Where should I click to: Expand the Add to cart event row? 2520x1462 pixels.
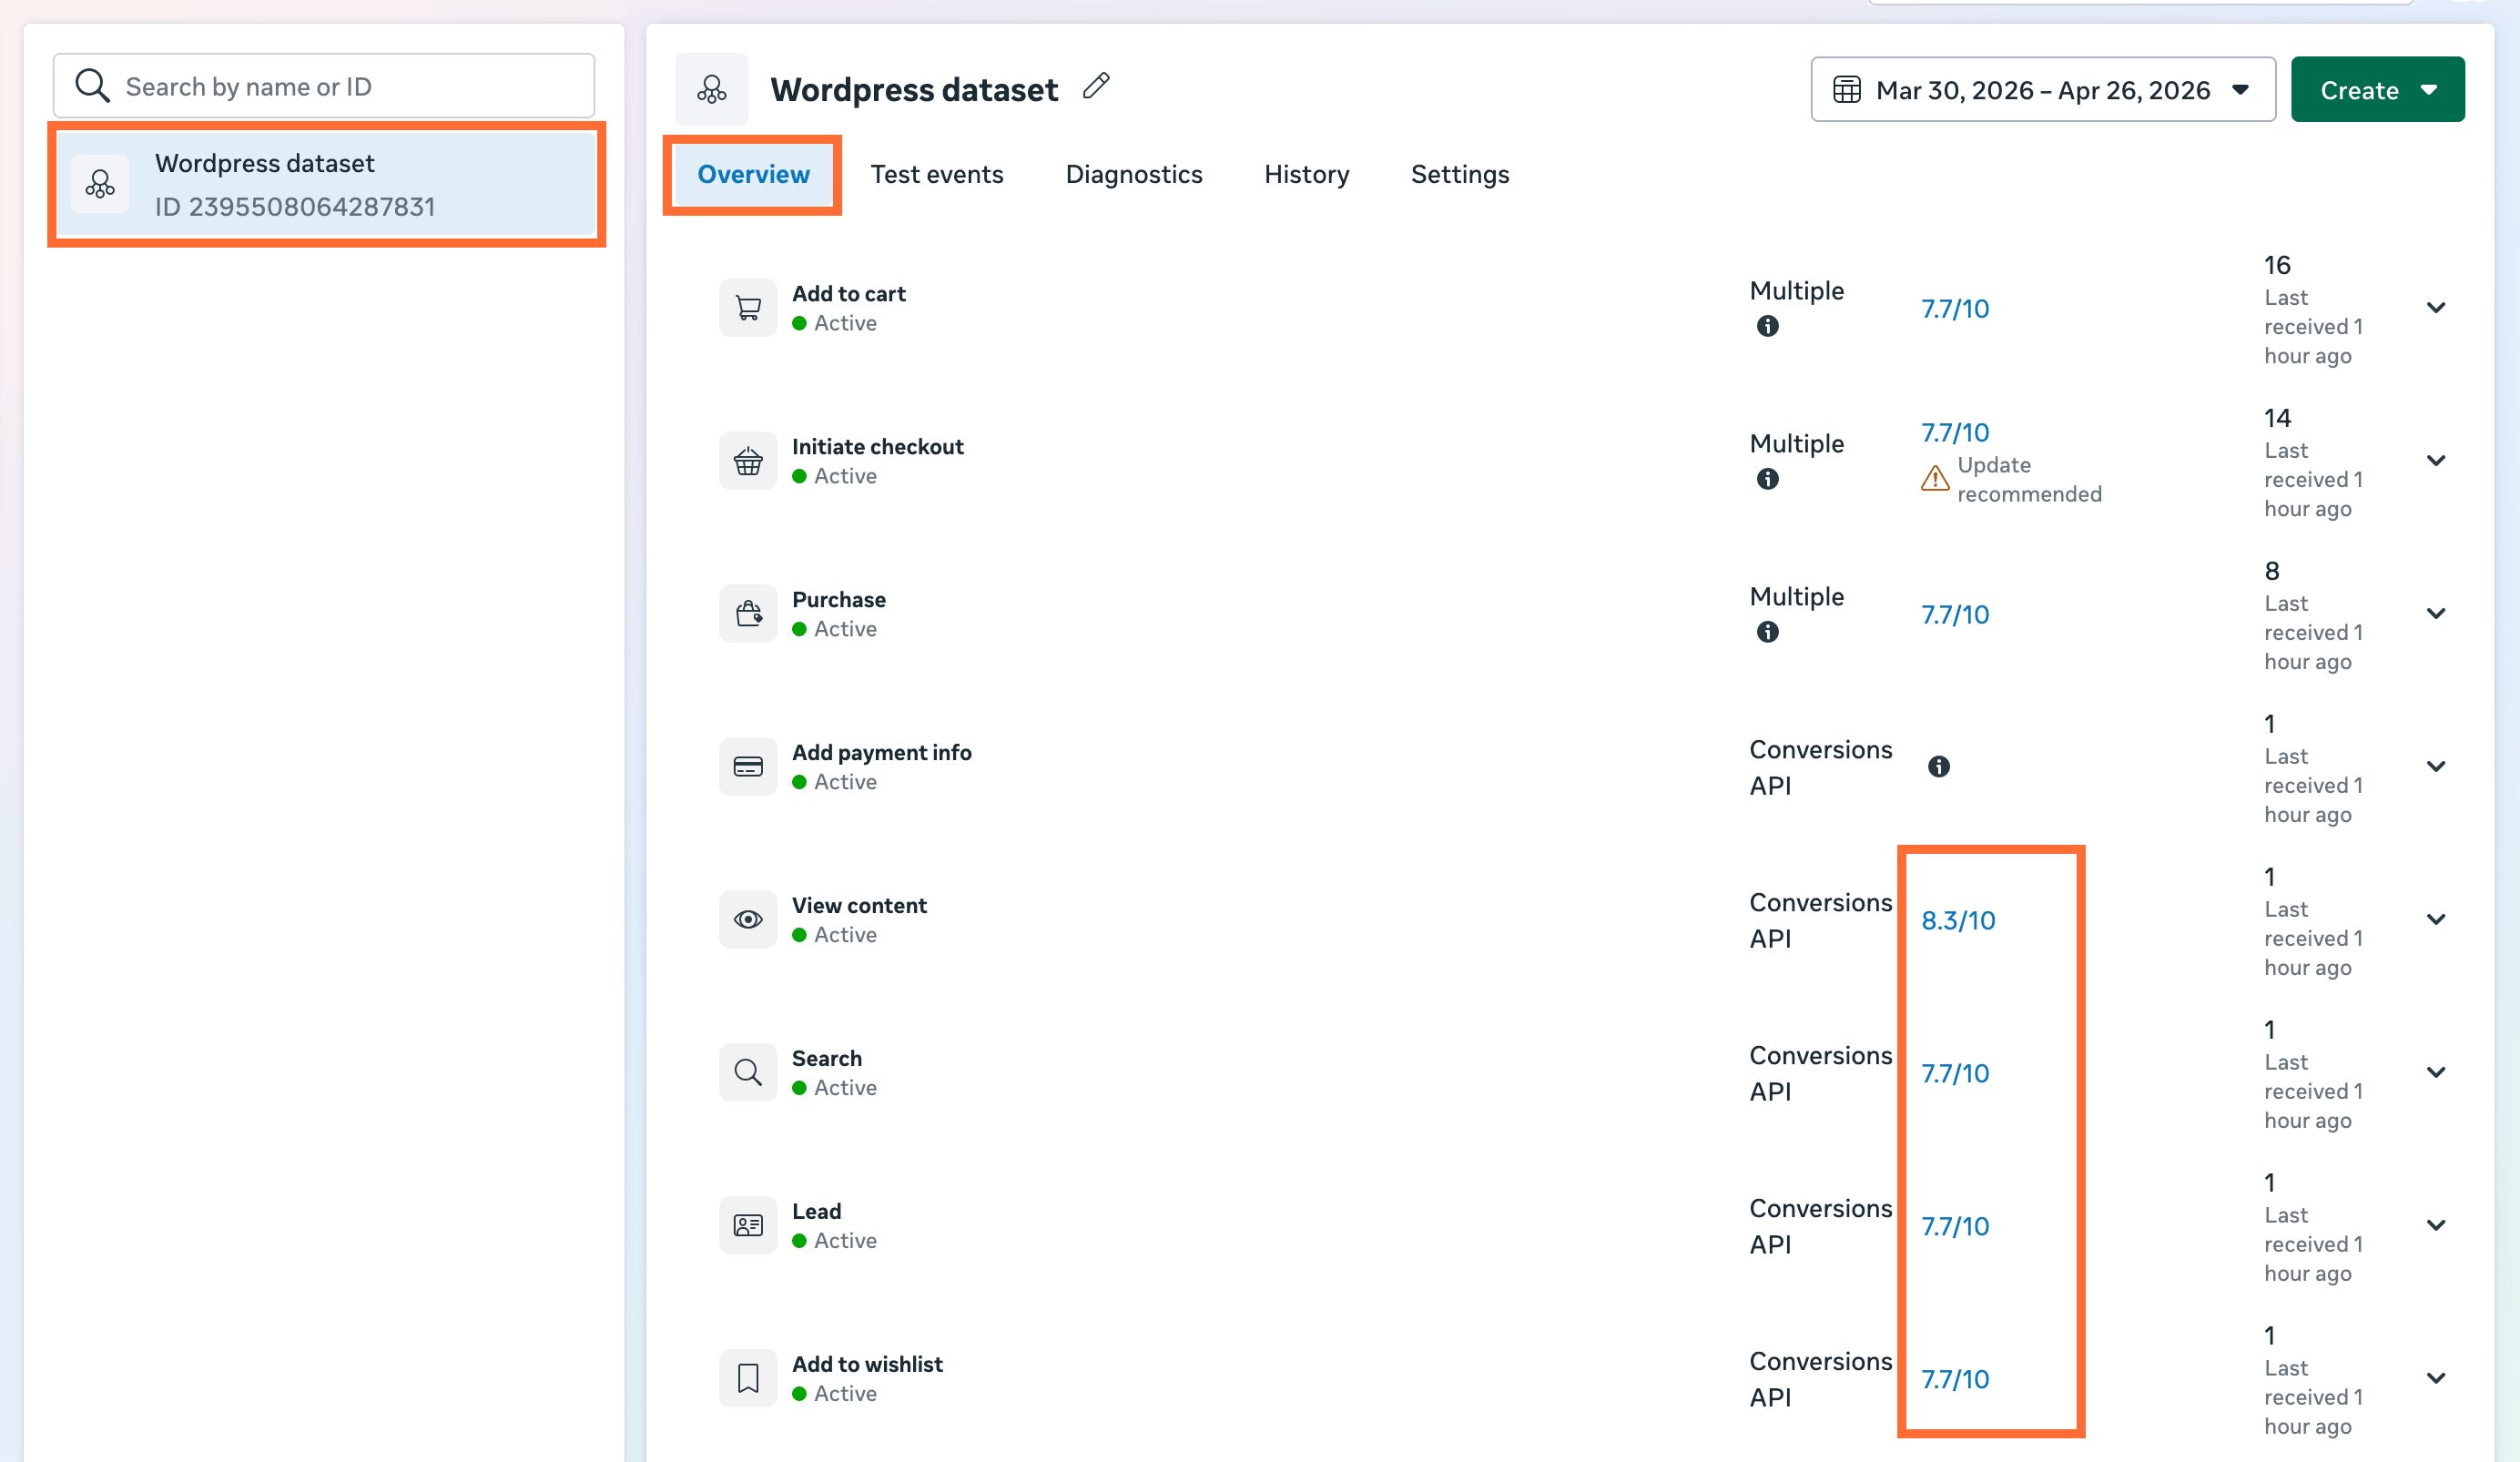[x=2436, y=308]
